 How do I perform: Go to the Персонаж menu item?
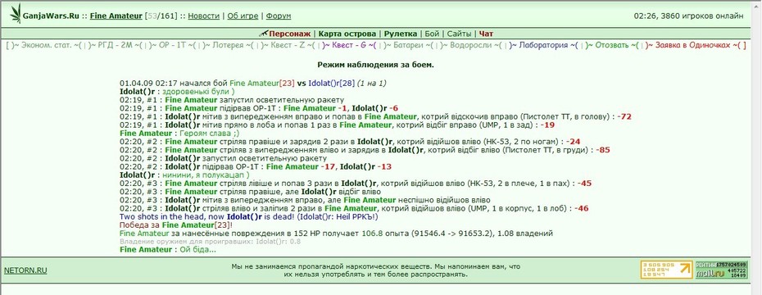click(x=289, y=34)
